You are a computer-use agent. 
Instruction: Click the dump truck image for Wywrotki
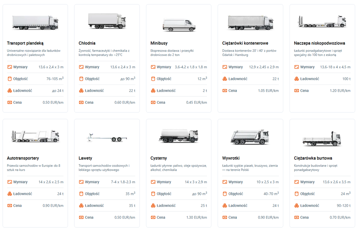pos(250,137)
